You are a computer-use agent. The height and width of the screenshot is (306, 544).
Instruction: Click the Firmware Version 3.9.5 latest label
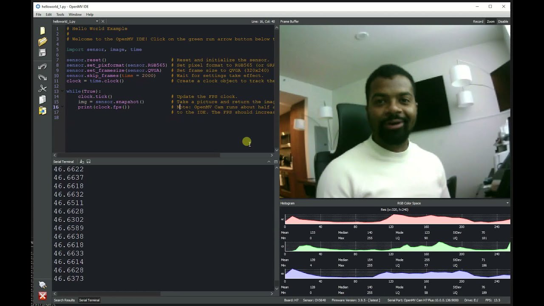[x=355, y=300]
